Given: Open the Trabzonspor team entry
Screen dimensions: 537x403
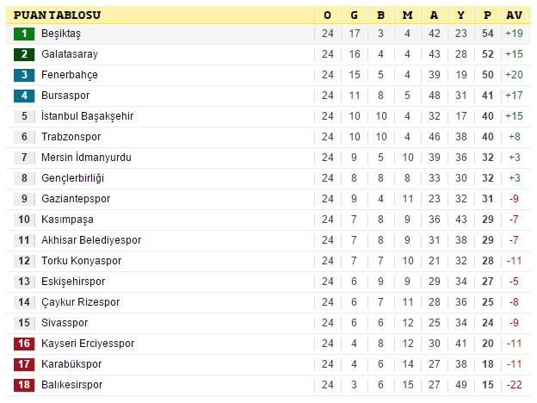Looking at the screenshot, I should [x=71, y=137].
